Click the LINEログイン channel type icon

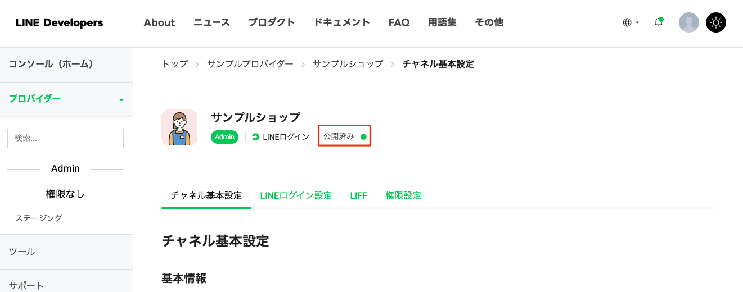256,137
